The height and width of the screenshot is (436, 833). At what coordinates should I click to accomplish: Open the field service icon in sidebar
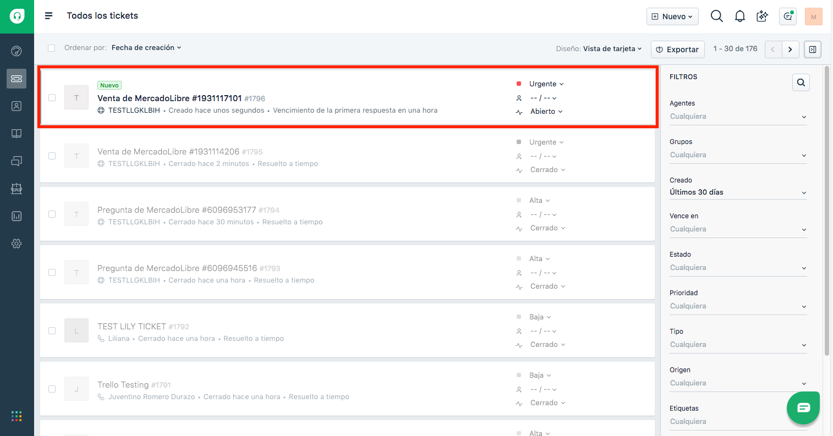pos(17,189)
